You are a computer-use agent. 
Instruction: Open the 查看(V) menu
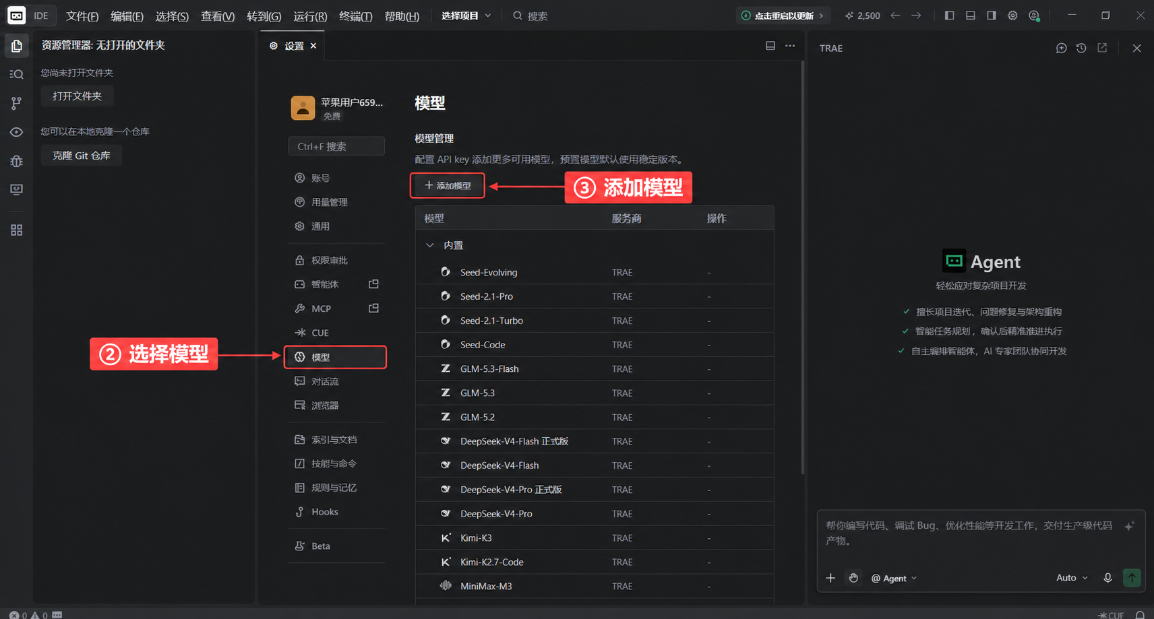[218, 16]
